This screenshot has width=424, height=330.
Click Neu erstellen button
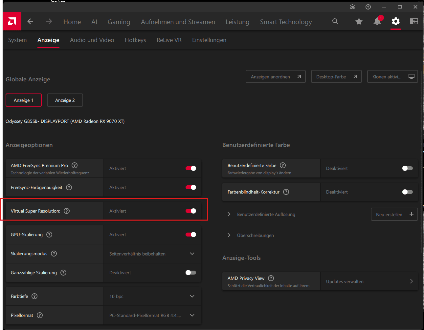coord(394,214)
